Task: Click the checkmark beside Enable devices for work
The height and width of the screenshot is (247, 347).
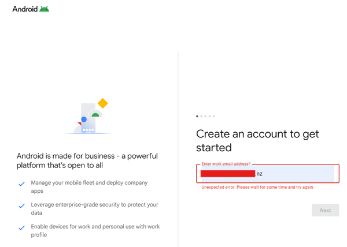Action: coord(22,227)
